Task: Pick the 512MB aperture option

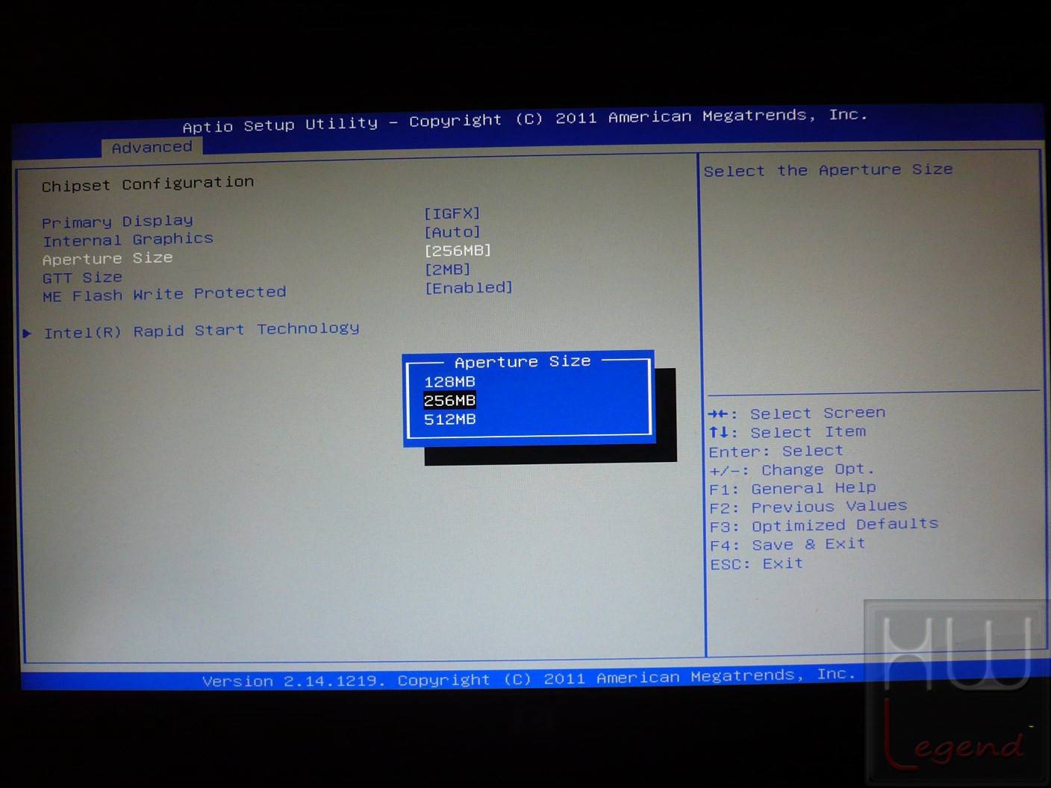Action: pyautogui.click(x=449, y=419)
